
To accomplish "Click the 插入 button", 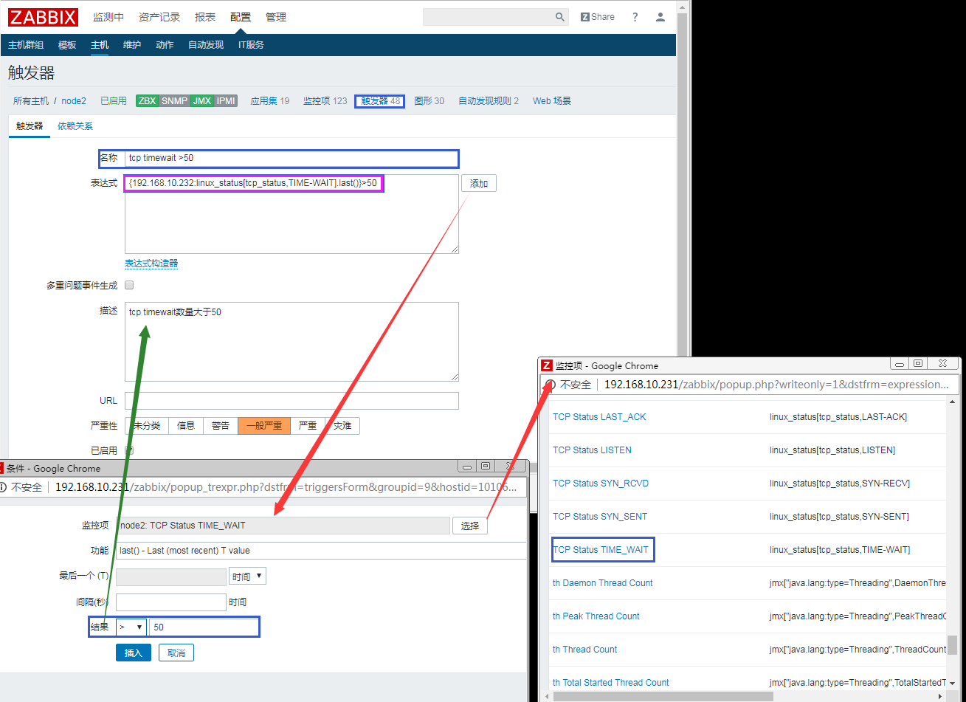I will click(134, 653).
